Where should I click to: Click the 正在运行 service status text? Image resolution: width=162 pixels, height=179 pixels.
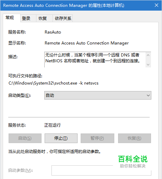coord(53,125)
